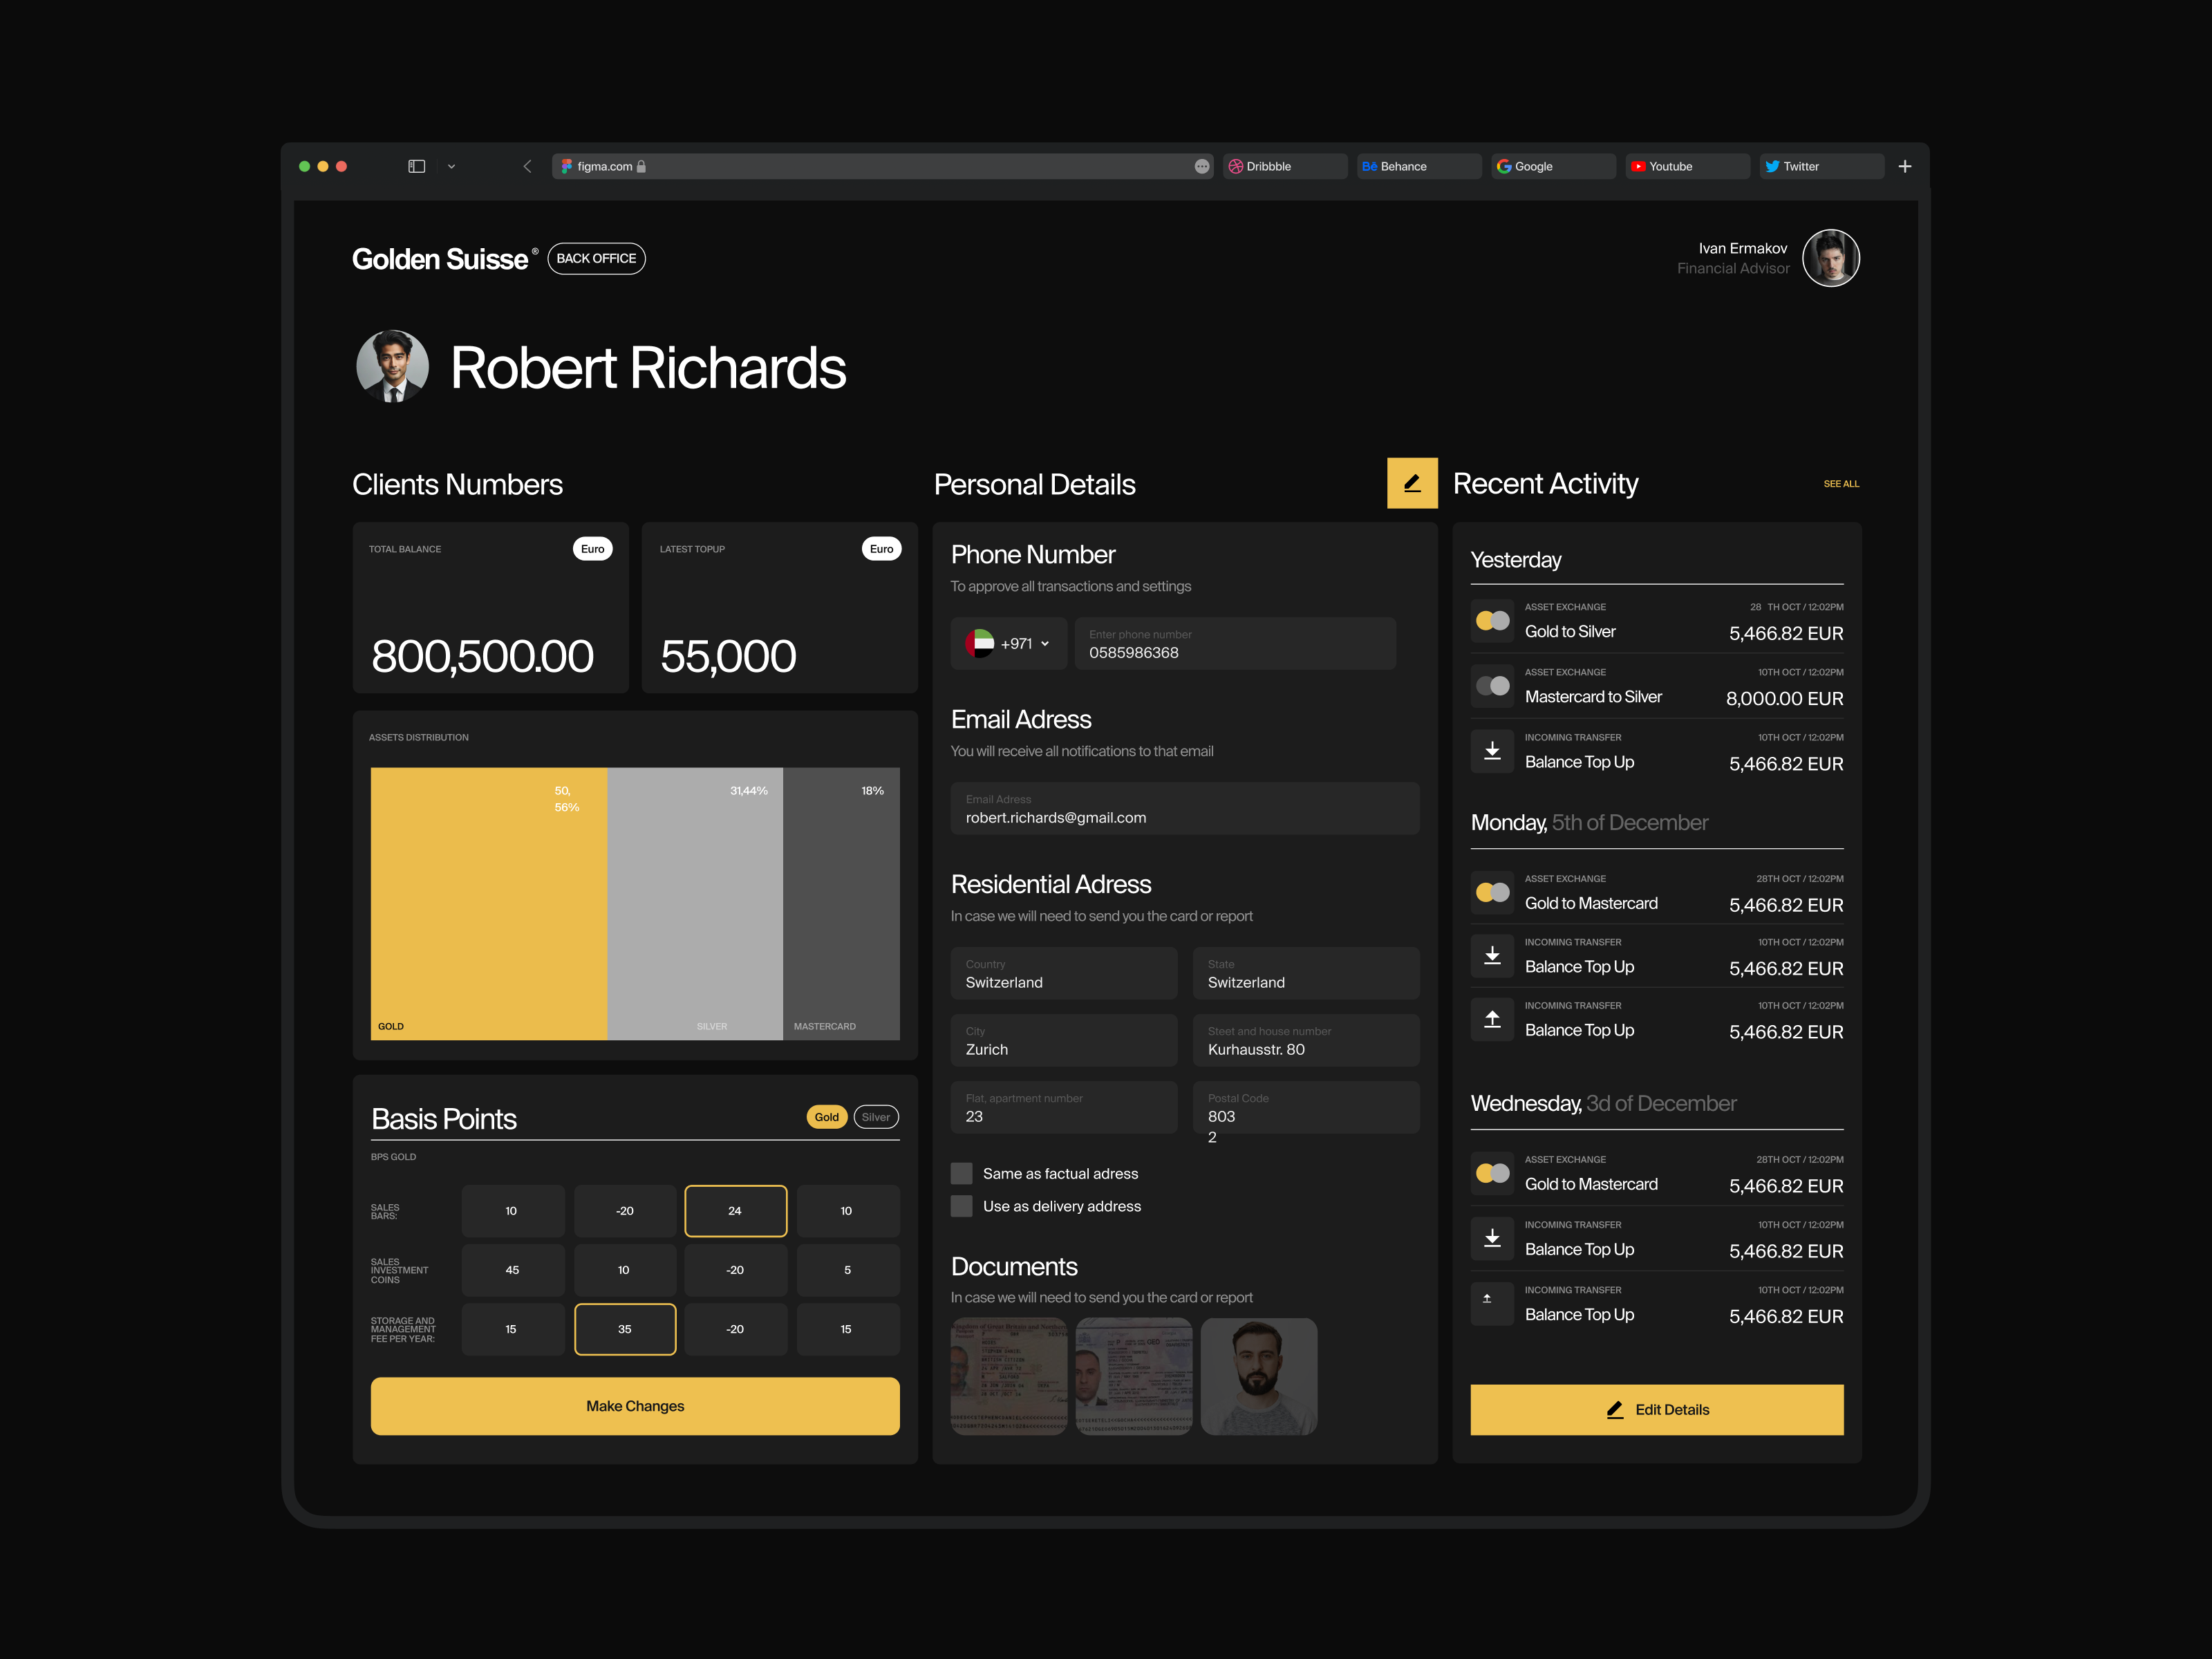The width and height of the screenshot is (2212, 1659).
Task: Click the bearded man's photo in Documents
Action: coord(1259,1376)
